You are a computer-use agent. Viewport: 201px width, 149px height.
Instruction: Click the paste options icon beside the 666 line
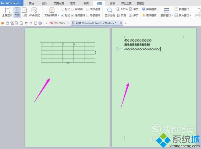coord(117,49)
